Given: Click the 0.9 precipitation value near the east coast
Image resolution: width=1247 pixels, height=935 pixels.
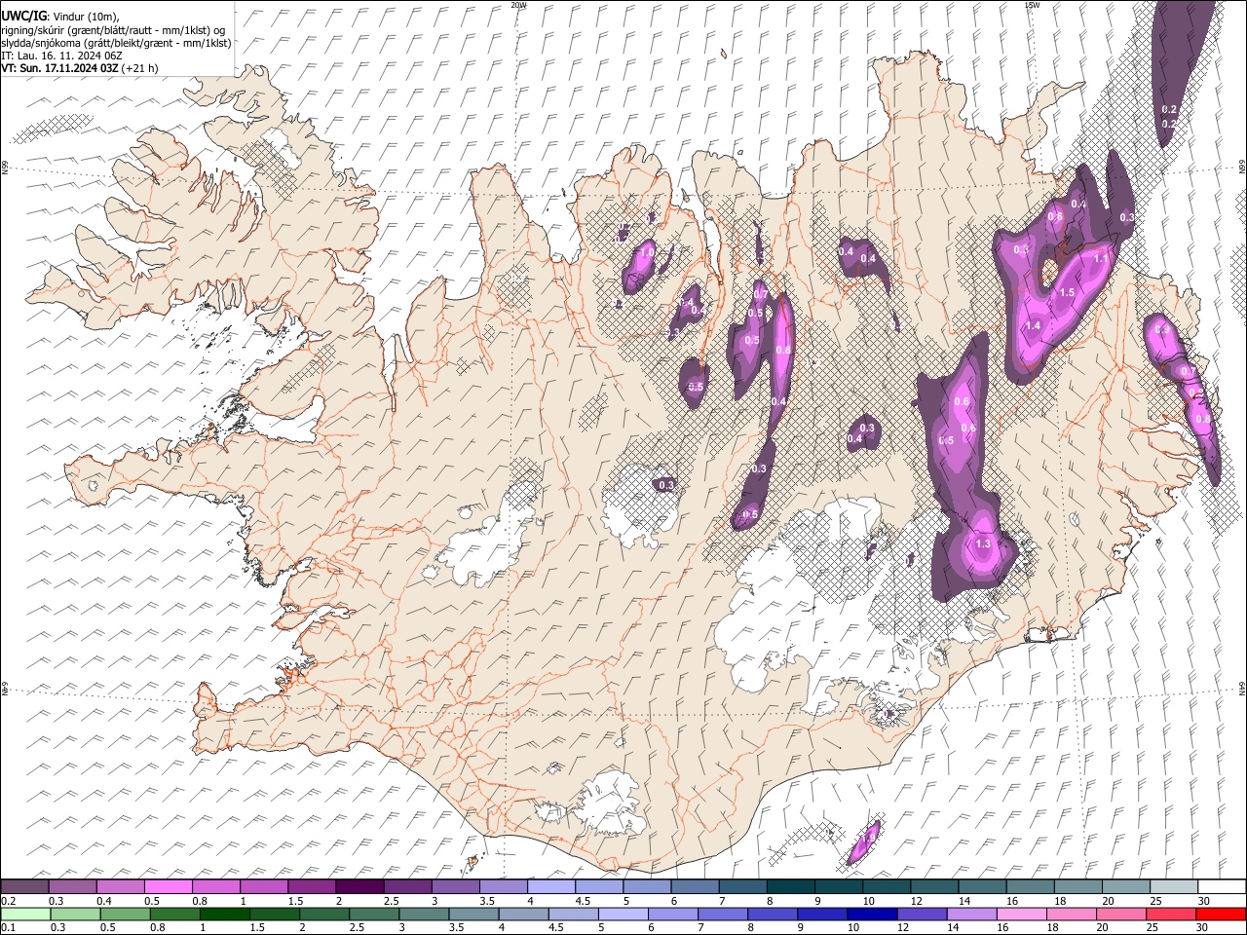Looking at the screenshot, I should click(1161, 330).
